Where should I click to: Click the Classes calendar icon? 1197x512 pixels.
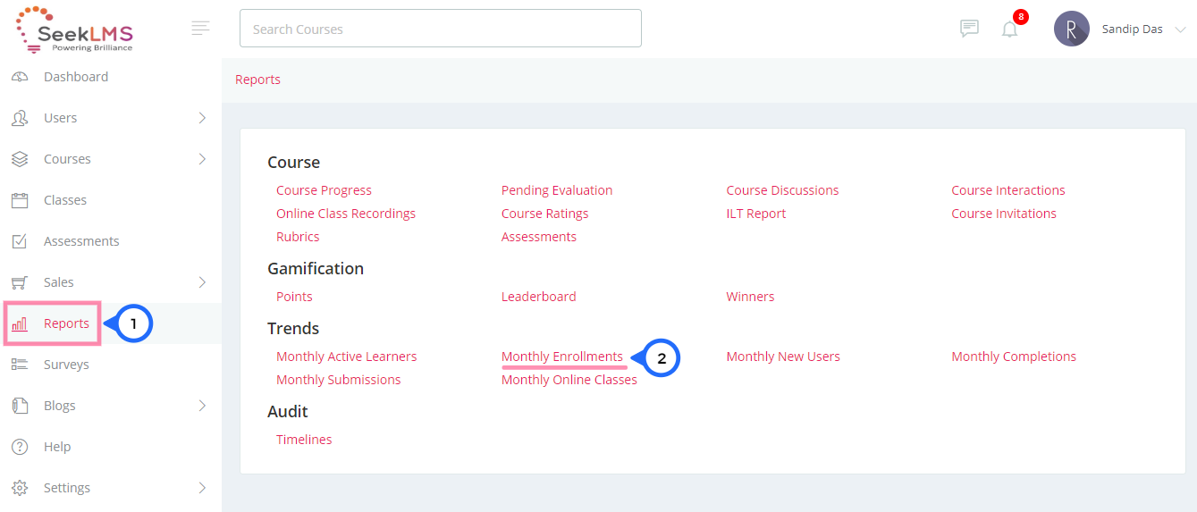point(20,200)
